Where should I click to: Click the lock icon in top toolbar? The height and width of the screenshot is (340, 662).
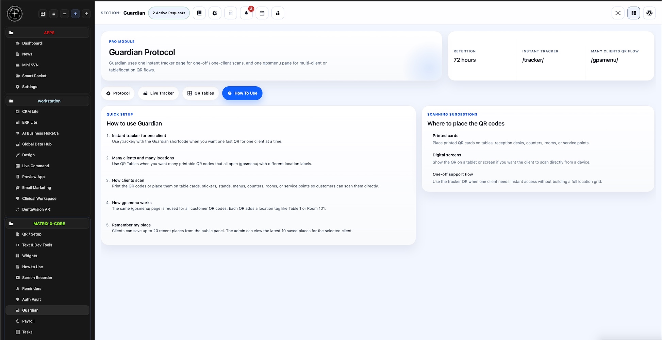click(278, 13)
